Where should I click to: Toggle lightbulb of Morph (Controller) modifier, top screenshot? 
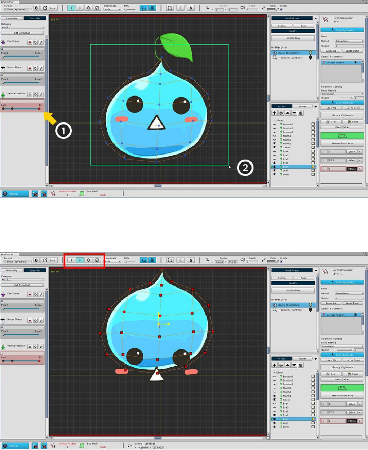[310, 53]
